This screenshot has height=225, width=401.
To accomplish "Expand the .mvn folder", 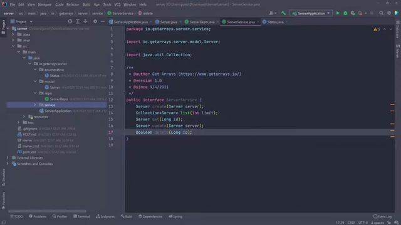I will coord(13,40).
